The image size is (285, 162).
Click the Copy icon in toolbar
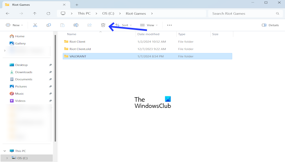49,25
